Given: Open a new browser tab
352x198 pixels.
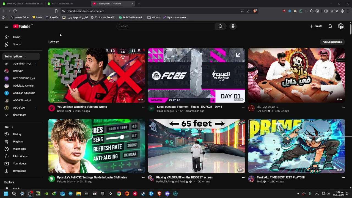Looking at the screenshot, I should click(139, 4).
